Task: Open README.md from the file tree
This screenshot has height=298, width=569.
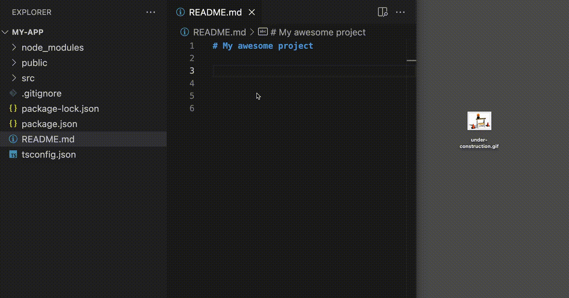Action: [x=48, y=139]
